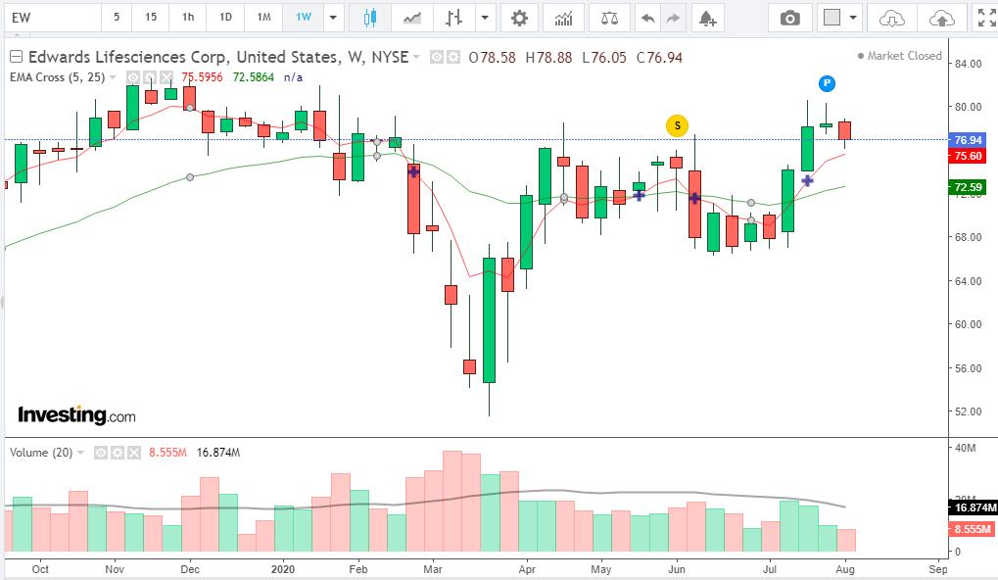The height and width of the screenshot is (580, 998).
Task: Open the indicators menu
Action: [563, 18]
